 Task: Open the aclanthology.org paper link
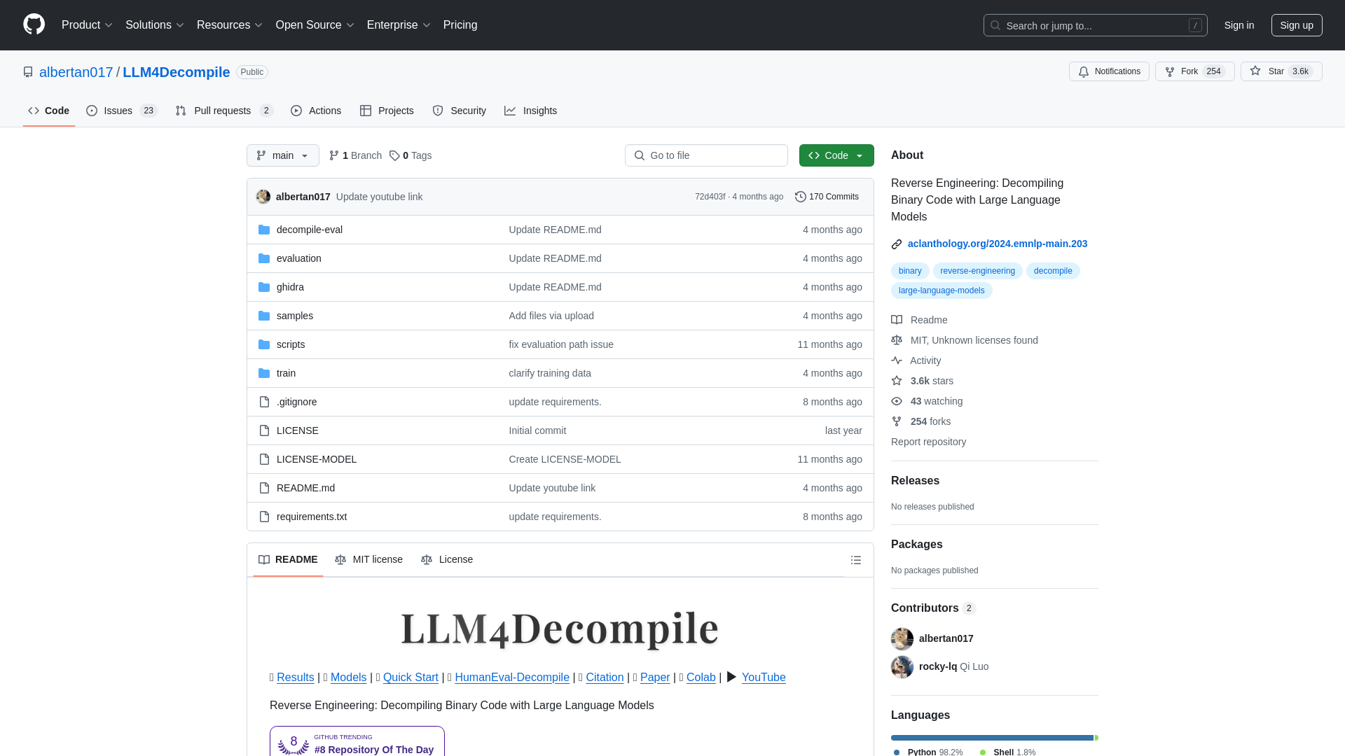coord(998,243)
